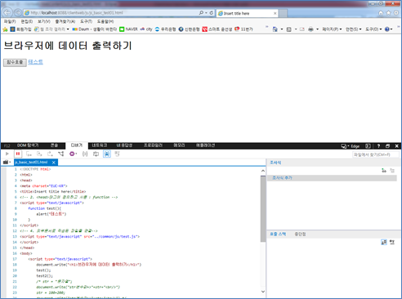This screenshot has height=299, width=402.
Task: Toggle the word wrap icon
Action: tap(96, 154)
